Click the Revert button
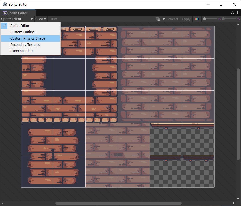The width and height of the screenshot is (241, 206). pyautogui.click(x=173, y=19)
